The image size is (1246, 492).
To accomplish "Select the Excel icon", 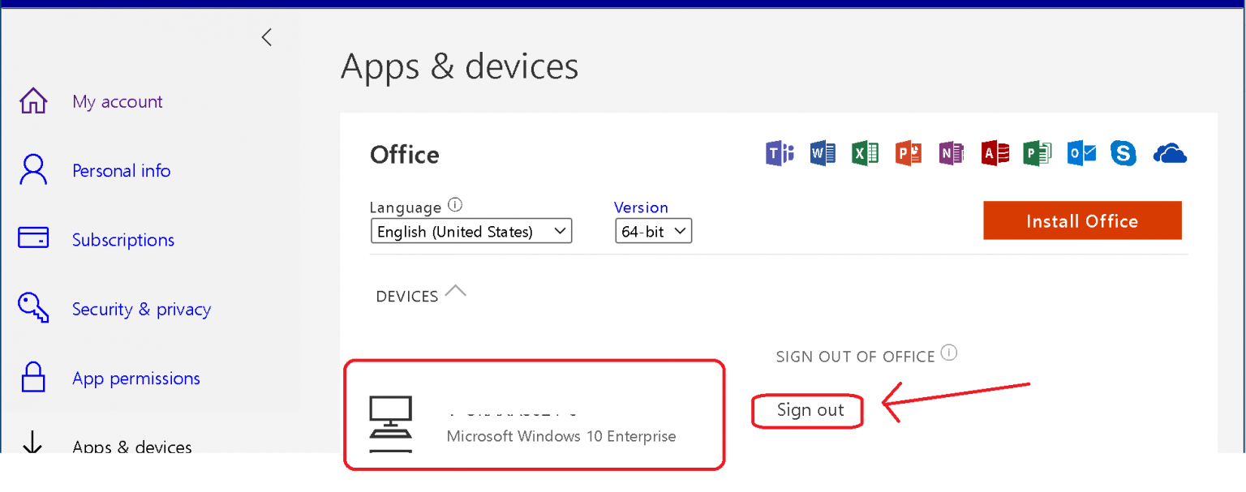I will (x=865, y=153).
